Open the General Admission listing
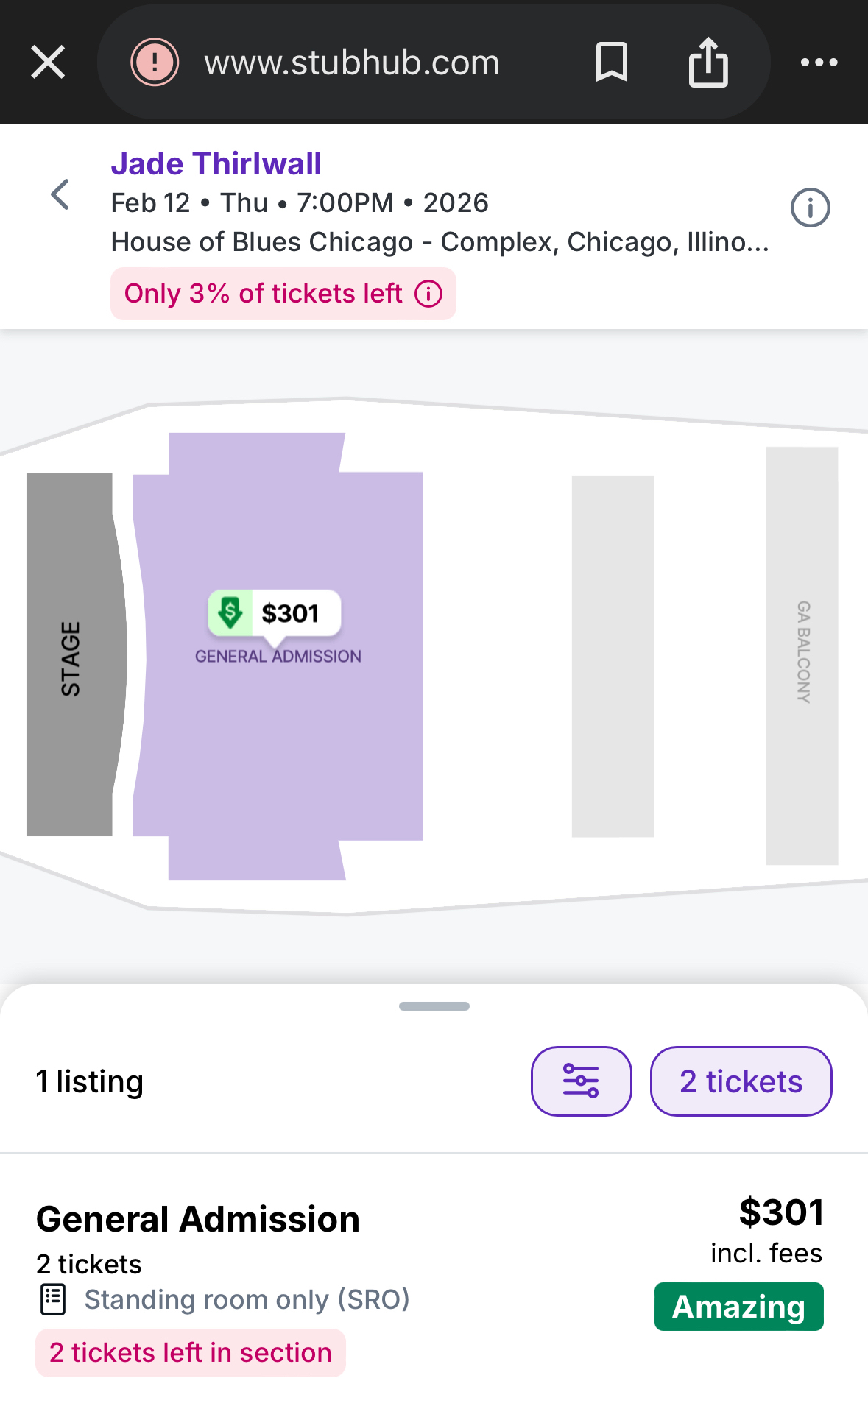Image resolution: width=868 pixels, height=1406 pixels. tap(198, 1219)
